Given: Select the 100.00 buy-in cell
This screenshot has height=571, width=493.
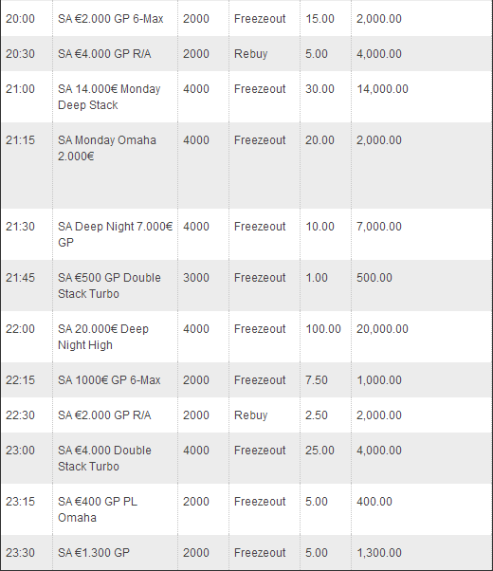Looking at the screenshot, I should click(x=323, y=329).
